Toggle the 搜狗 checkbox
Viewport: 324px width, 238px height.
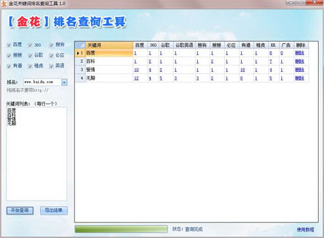[51, 45]
